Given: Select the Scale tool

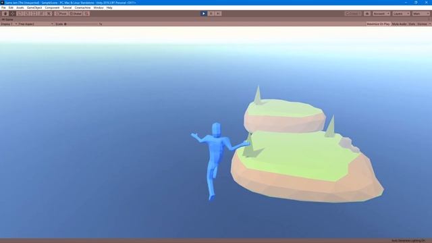Looking at the screenshot, I should pos(27,13).
